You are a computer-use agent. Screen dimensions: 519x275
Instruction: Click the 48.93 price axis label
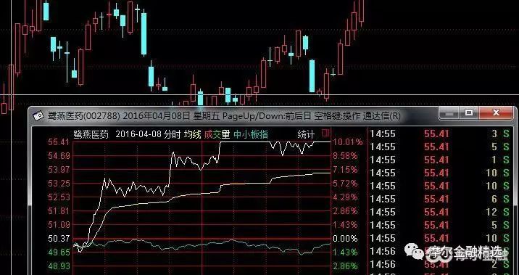59,266
